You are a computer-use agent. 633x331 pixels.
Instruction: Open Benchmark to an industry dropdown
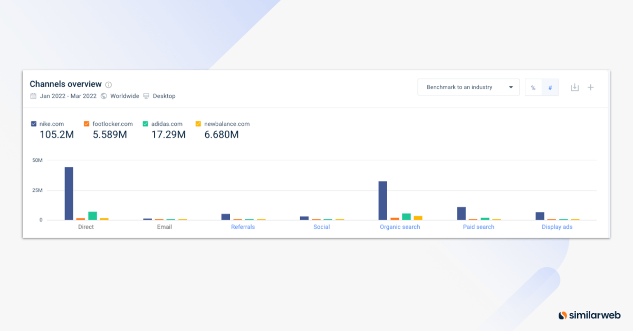point(468,87)
